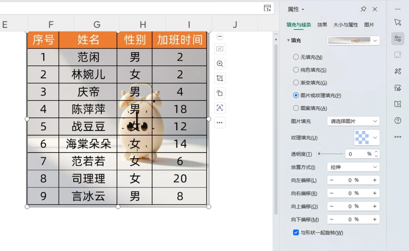Increase 向右偏移 with plus button
The height and width of the screenshot is (251, 409).
tap(375, 193)
